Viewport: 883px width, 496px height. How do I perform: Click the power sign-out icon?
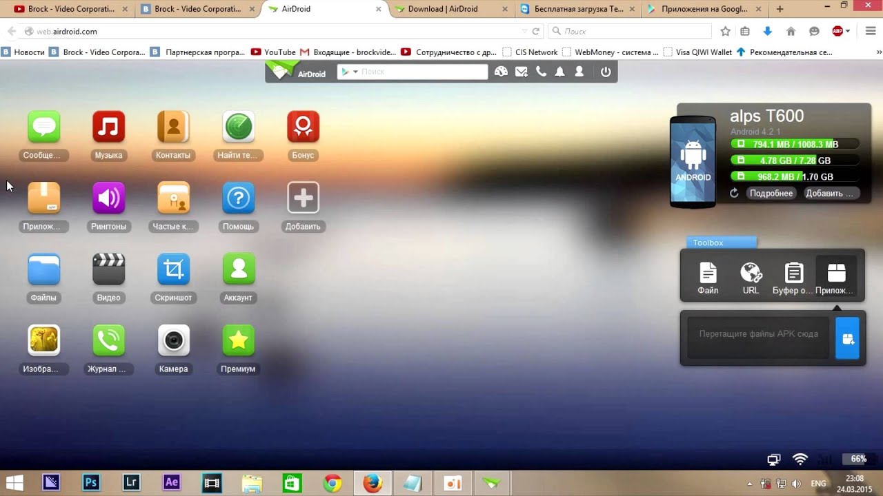(x=606, y=72)
